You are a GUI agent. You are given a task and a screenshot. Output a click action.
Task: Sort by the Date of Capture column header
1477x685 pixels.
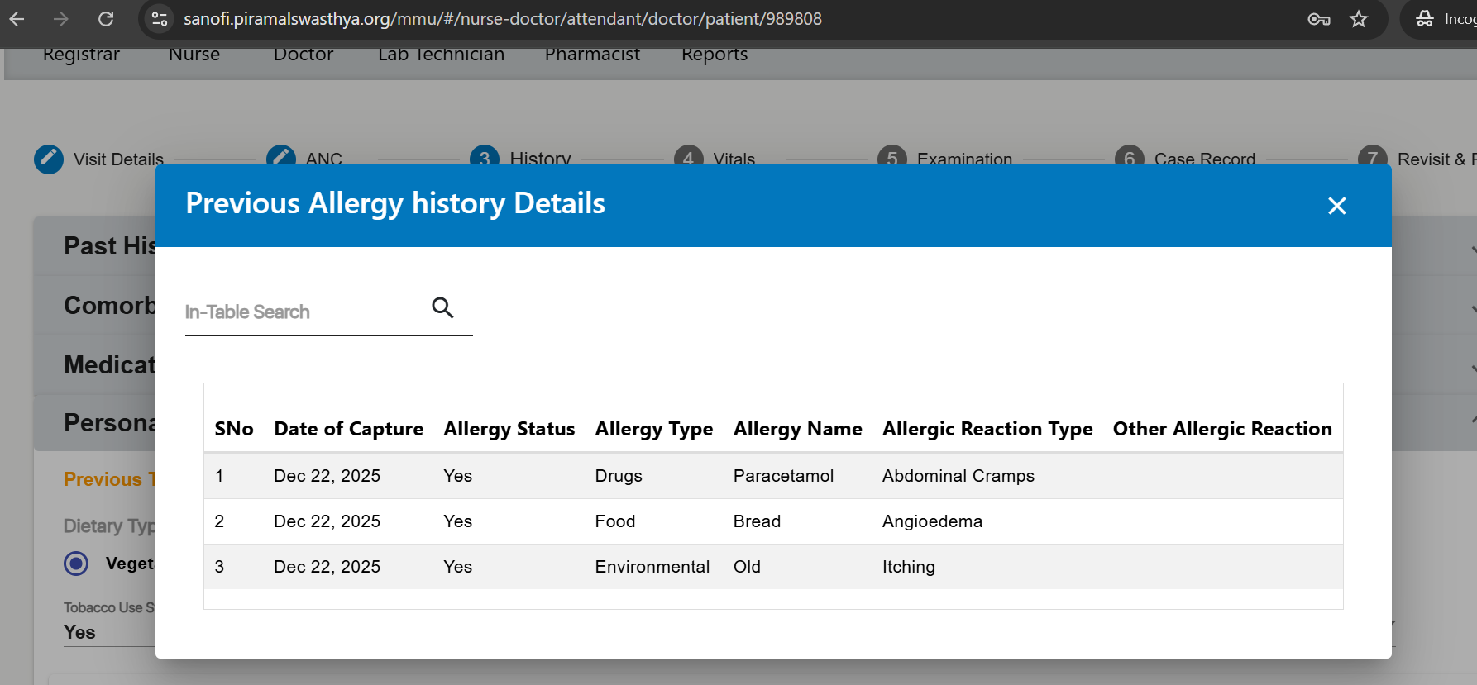[348, 429]
